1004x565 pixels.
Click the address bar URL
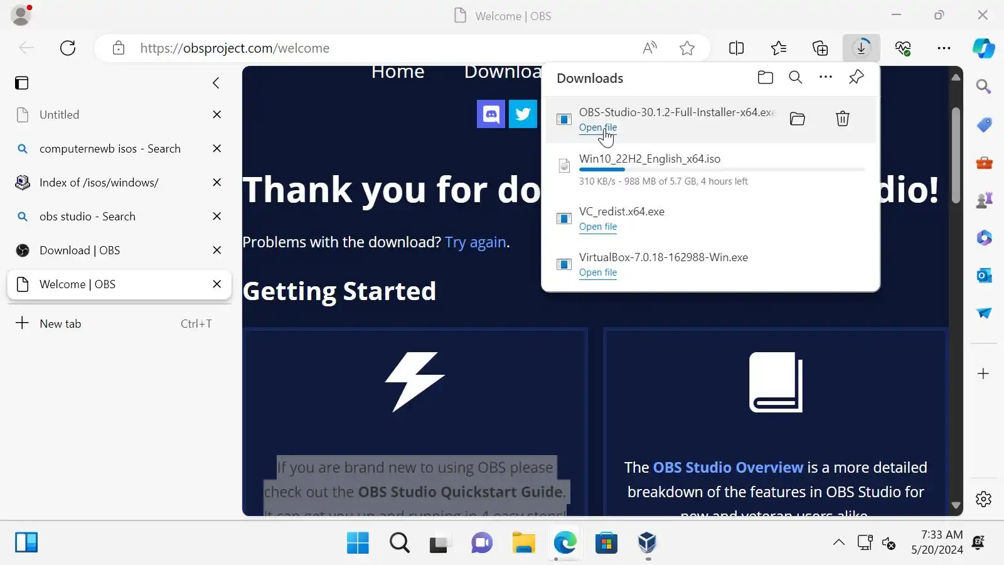(x=235, y=48)
